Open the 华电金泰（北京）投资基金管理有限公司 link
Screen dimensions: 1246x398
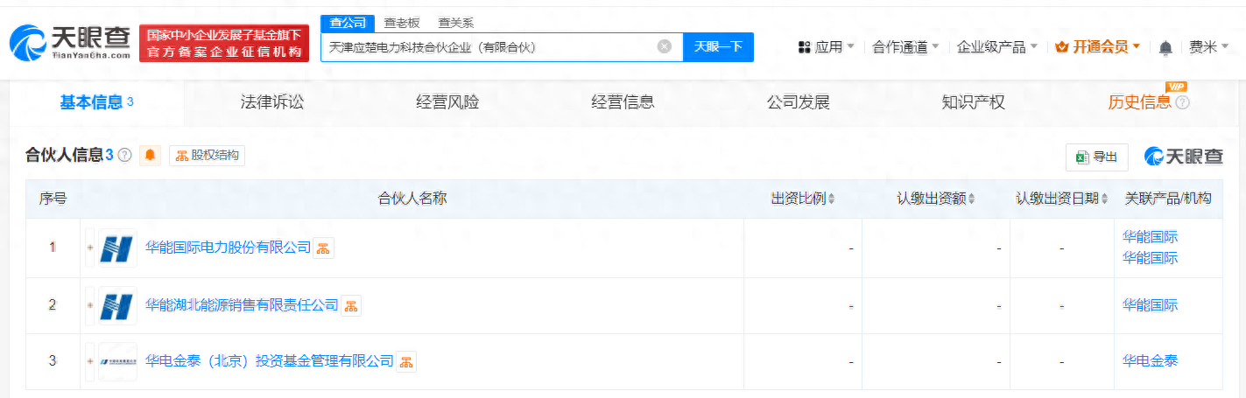[x=269, y=361]
